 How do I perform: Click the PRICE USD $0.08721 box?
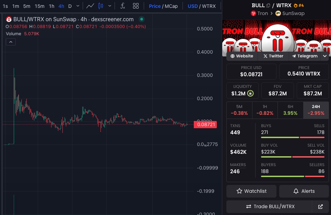(x=251, y=72)
